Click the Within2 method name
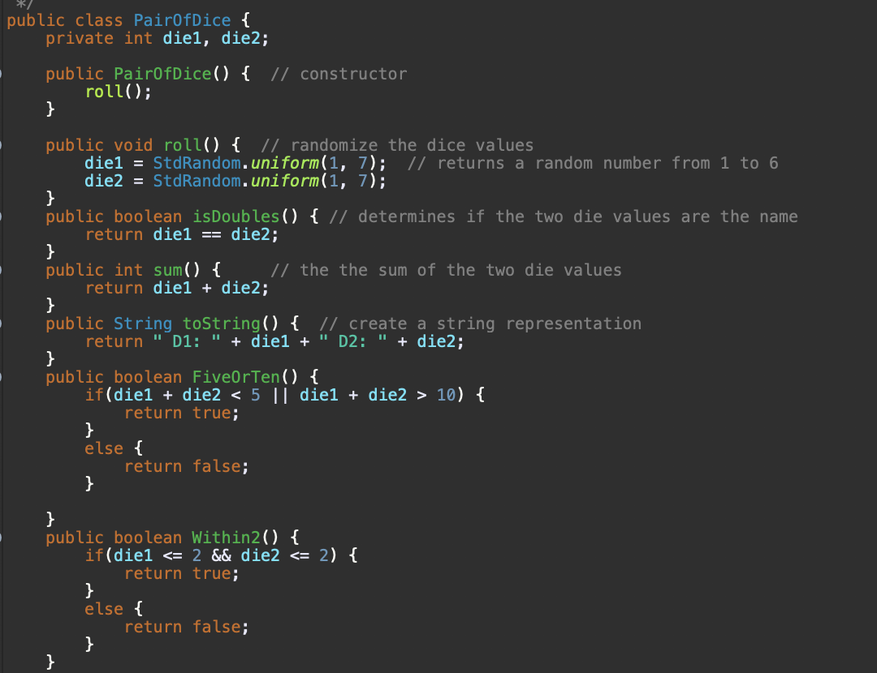The width and height of the screenshot is (877, 673). [x=229, y=538]
